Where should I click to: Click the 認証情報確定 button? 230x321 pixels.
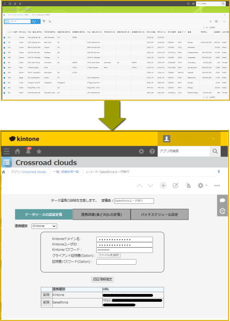pos(103,279)
